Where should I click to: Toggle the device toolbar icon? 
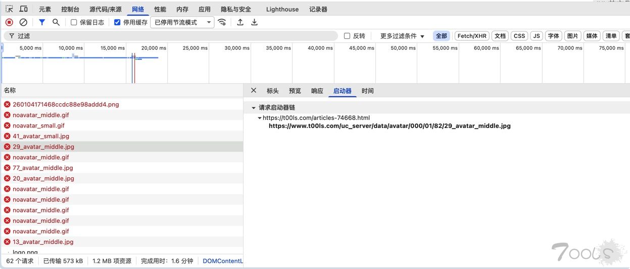23,9
